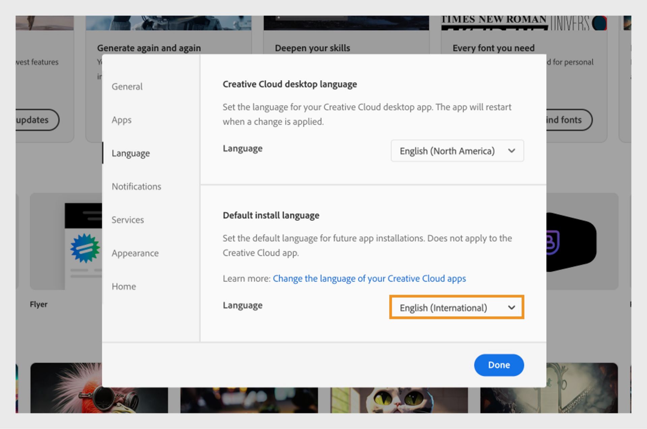Open the Change the language of your Creative Cloud apps link
Image resolution: width=647 pixels, height=429 pixels.
point(369,279)
